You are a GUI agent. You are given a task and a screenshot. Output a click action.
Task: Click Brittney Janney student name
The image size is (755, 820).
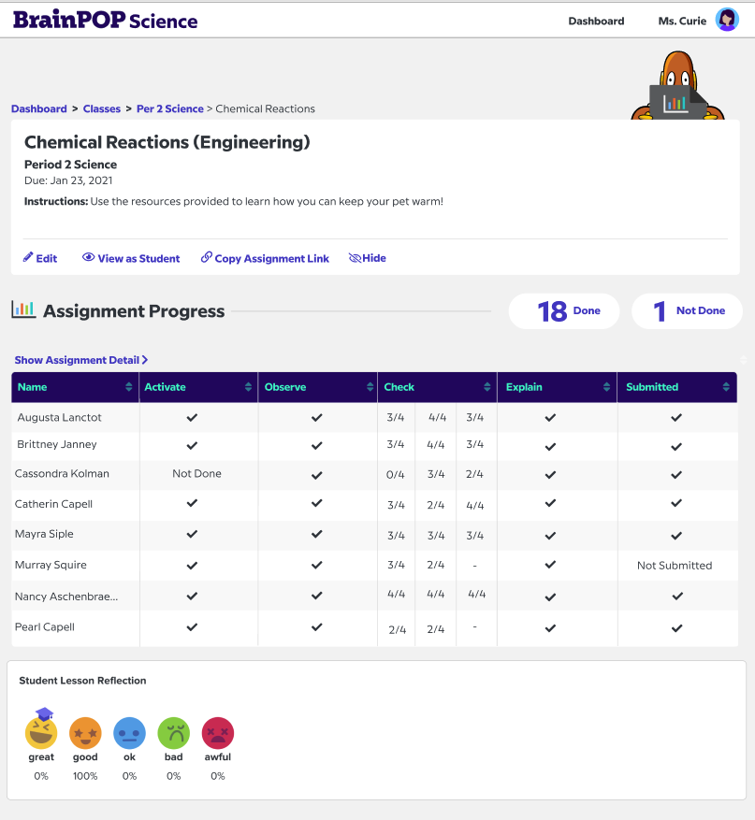56,444
